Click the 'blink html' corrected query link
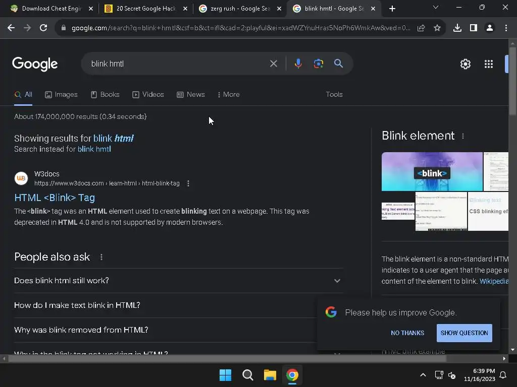The height and width of the screenshot is (387, 517). point(113,138)
